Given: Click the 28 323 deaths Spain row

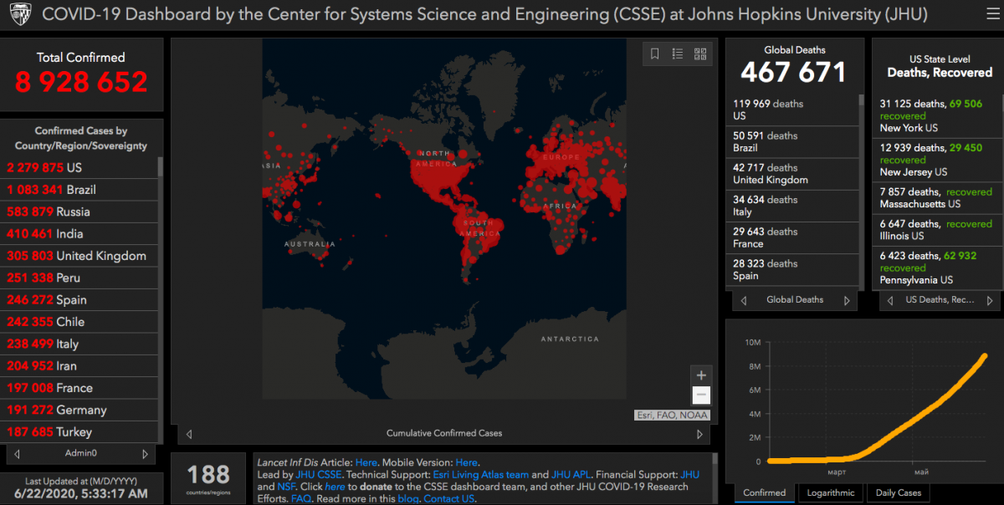Looking at the screenshot, I should point(791,269).
